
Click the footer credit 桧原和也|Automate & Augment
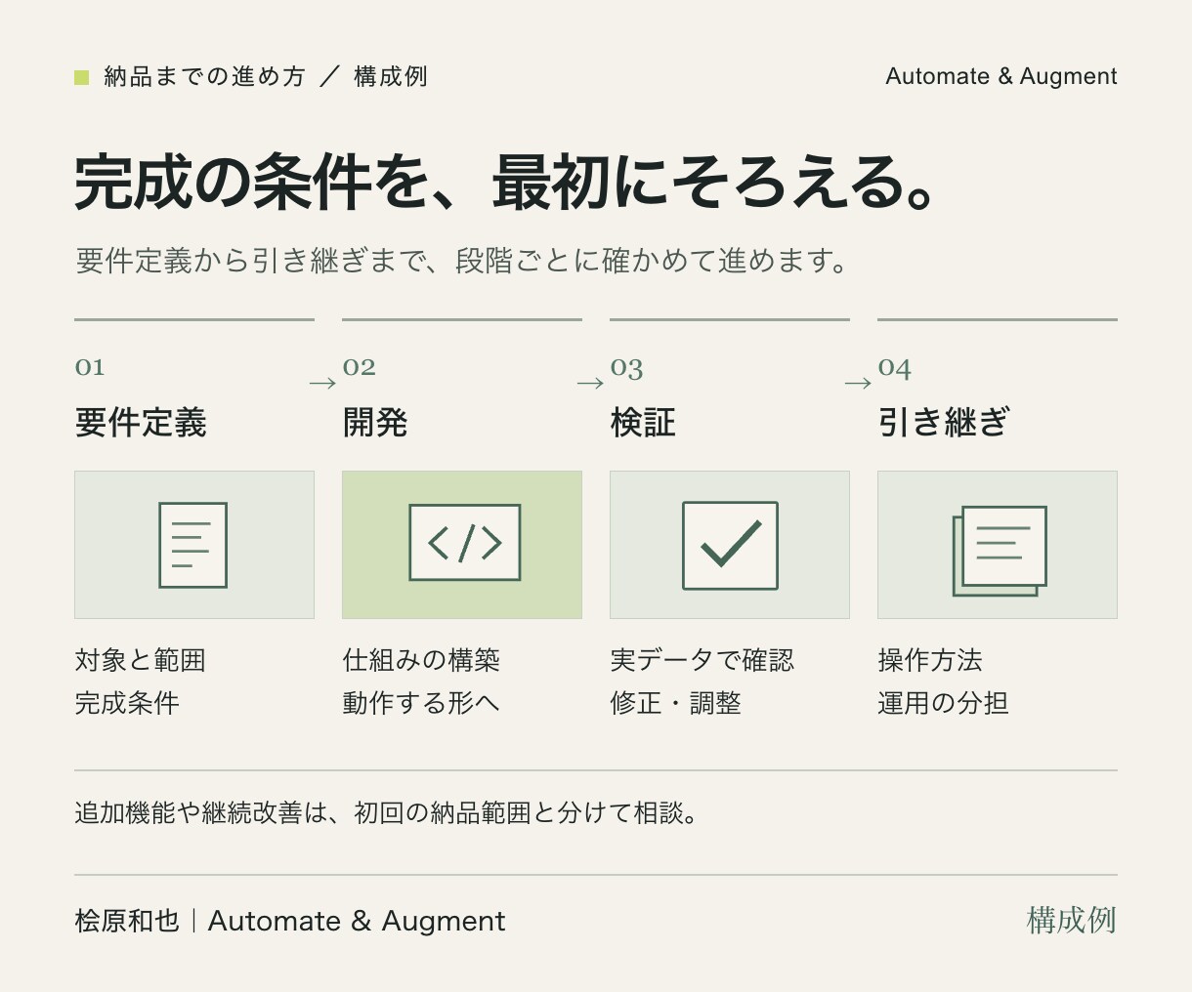[290, 921]
